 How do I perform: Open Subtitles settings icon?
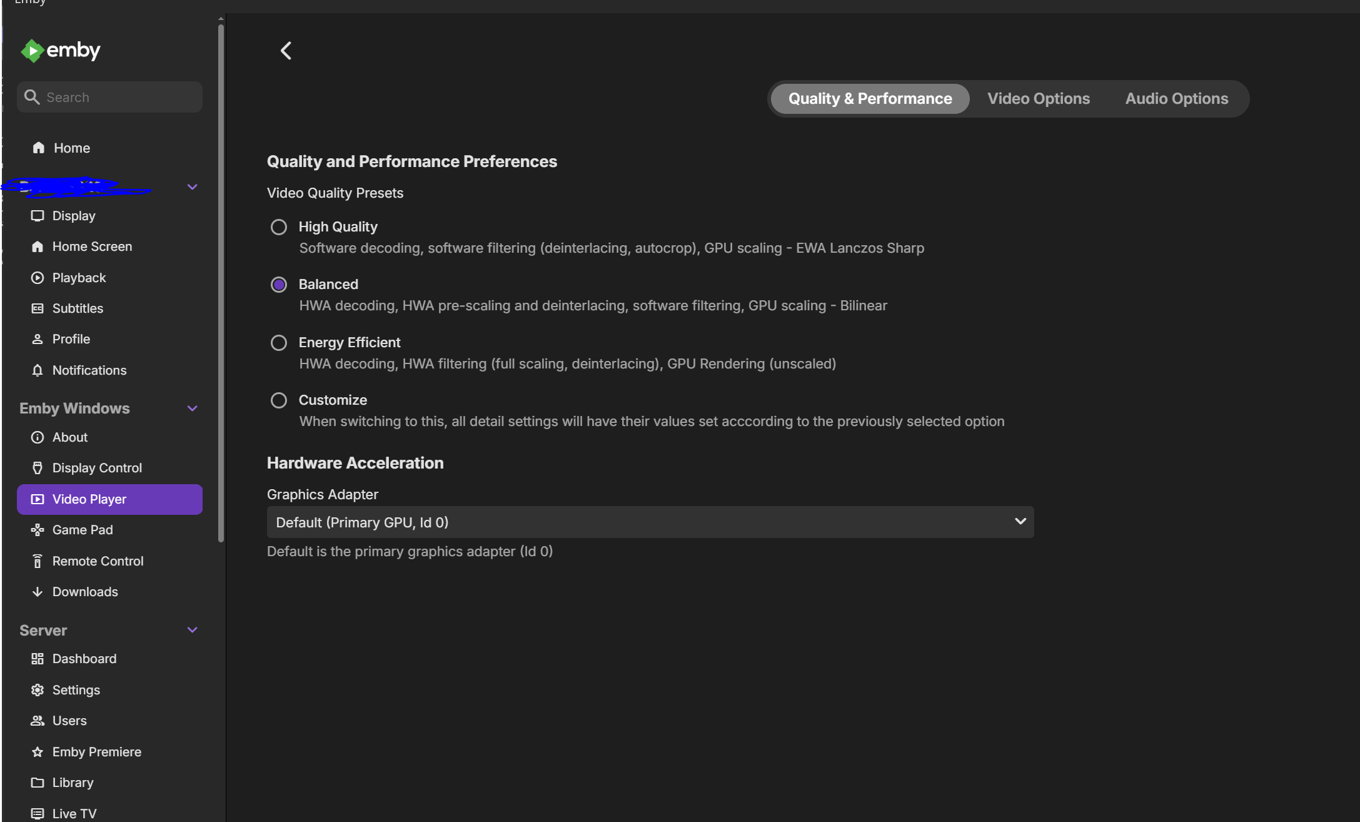(38, 308)
